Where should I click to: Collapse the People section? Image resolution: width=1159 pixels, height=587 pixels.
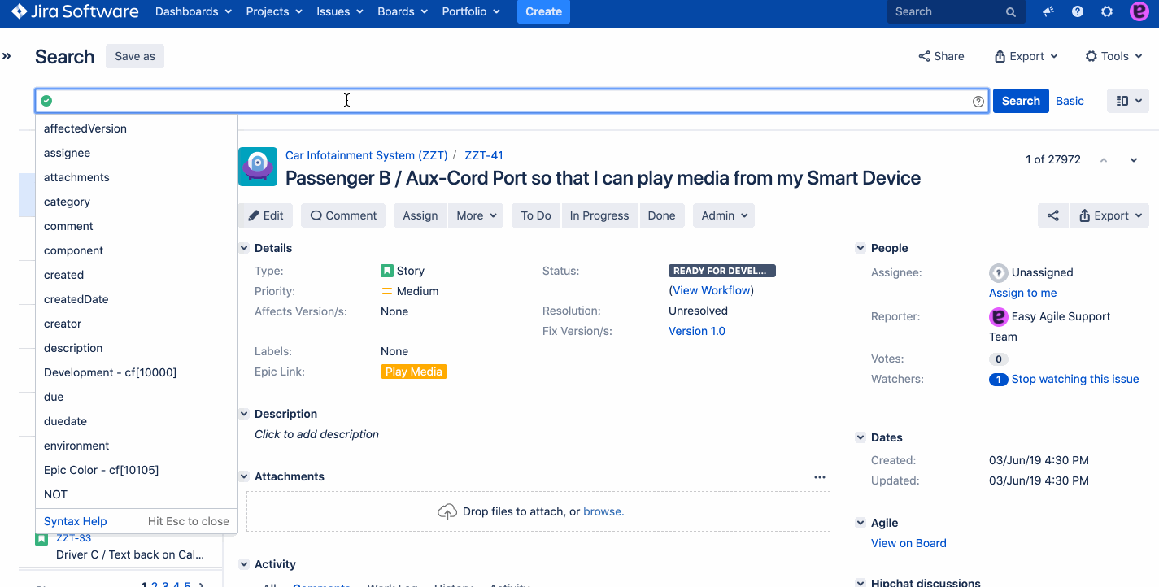point(861,248)
